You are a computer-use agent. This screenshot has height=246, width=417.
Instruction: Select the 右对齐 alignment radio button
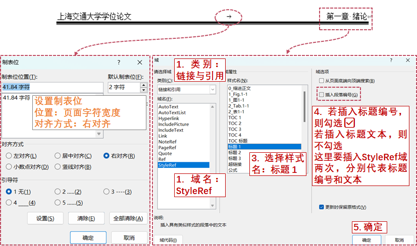(x=107, y=156)
